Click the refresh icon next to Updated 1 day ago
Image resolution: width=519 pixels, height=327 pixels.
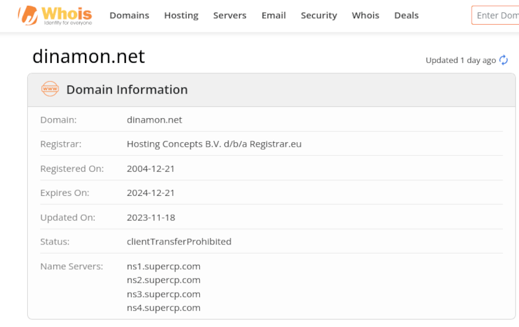coord(503,60)
